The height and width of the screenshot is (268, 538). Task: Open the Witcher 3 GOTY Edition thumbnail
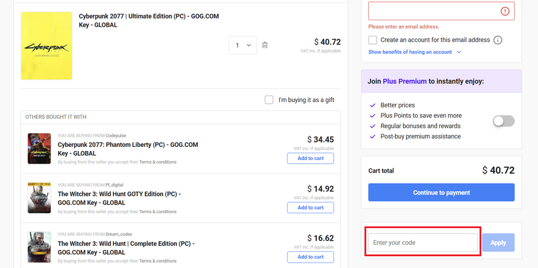point(39,198)
